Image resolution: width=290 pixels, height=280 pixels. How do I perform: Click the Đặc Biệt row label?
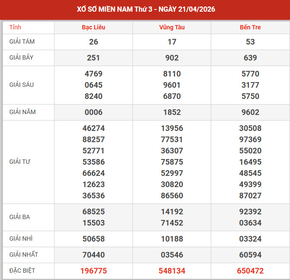[22, 270]
